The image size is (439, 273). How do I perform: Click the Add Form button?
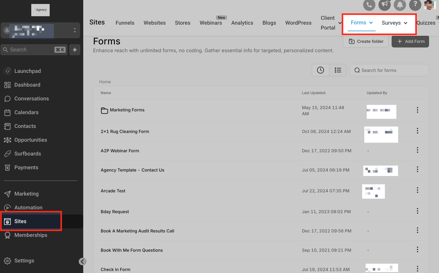(x=410, y=41)
